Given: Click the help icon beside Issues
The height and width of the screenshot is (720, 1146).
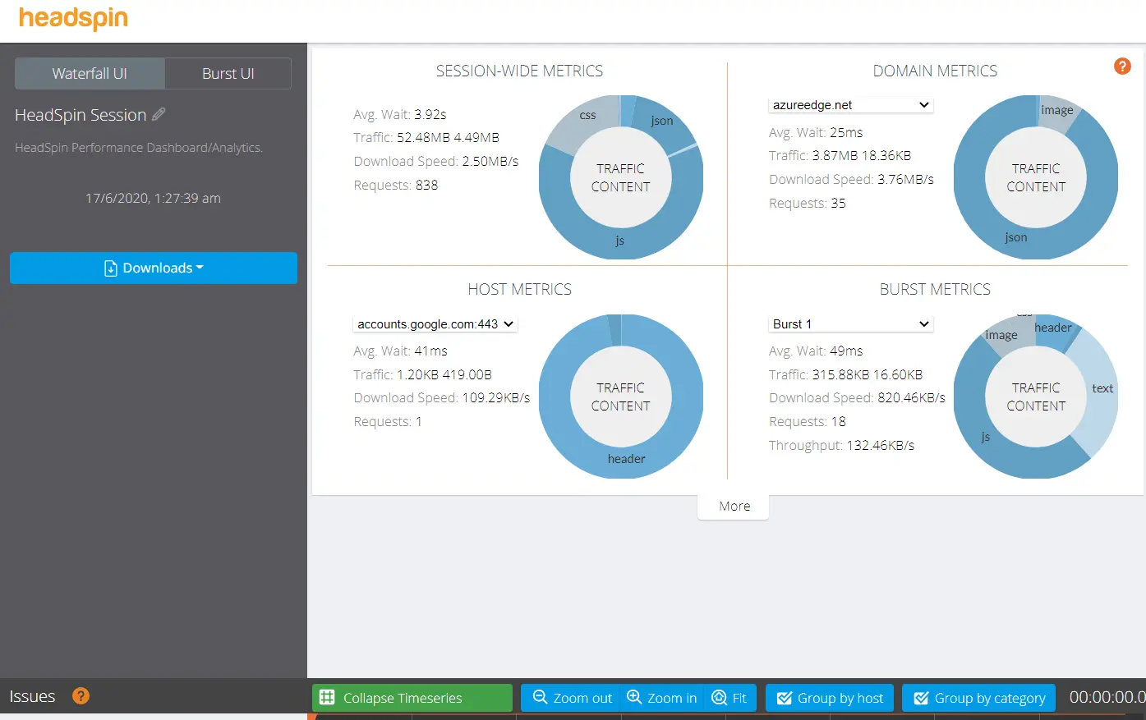Looking at the screenshot, I should coord(80,696).
